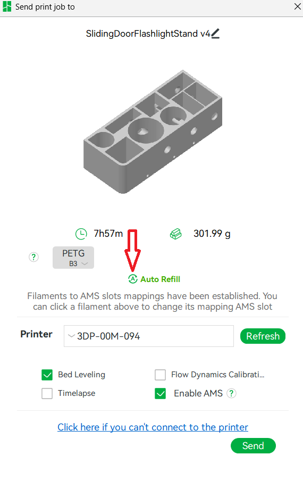Disable the Enable AMS checkbox
The height and width of the screenshot is (480, 303).
click(160, 393)
